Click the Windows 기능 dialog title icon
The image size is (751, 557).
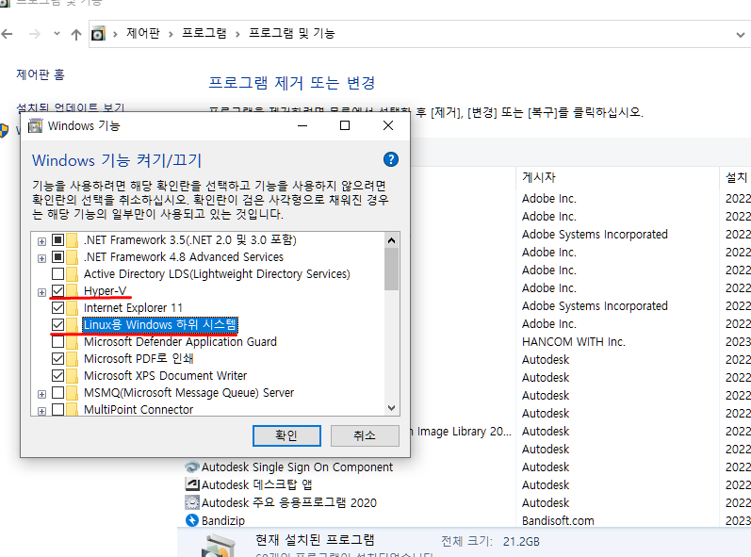pos(36,125)
